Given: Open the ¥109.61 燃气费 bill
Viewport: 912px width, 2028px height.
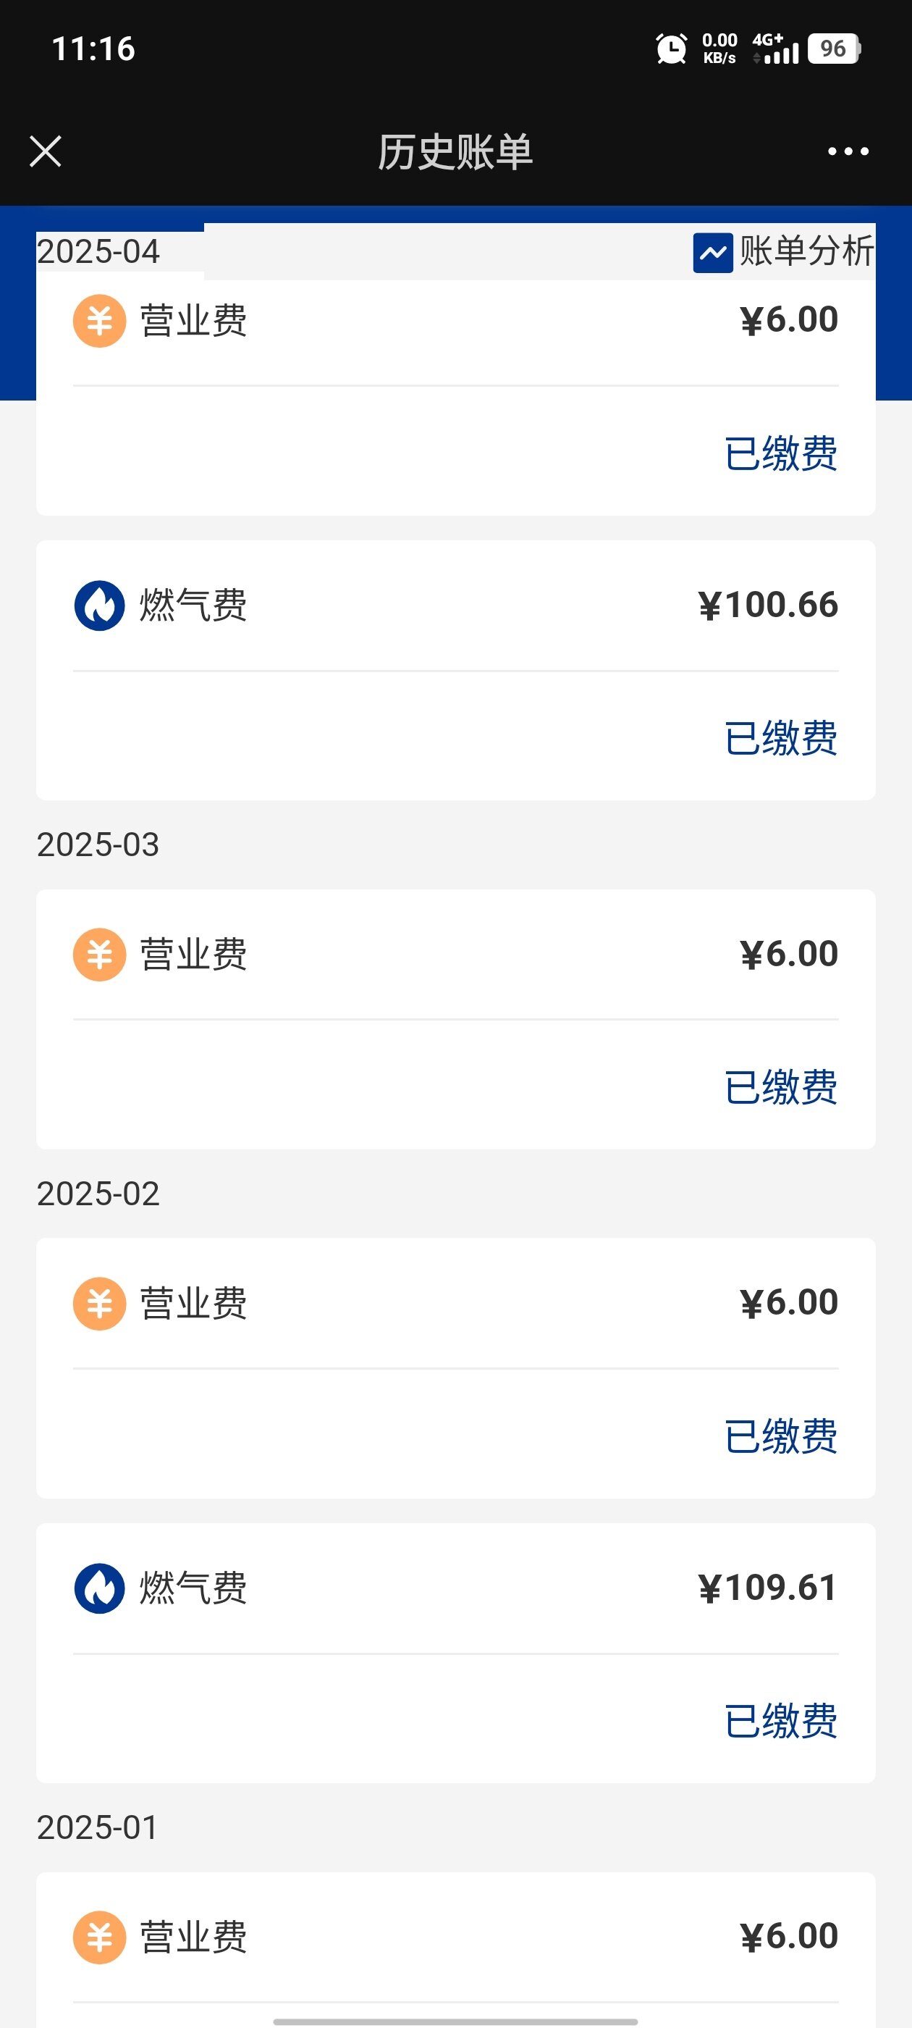Looking at the screenshot, I should click(x=455, y=1588).
